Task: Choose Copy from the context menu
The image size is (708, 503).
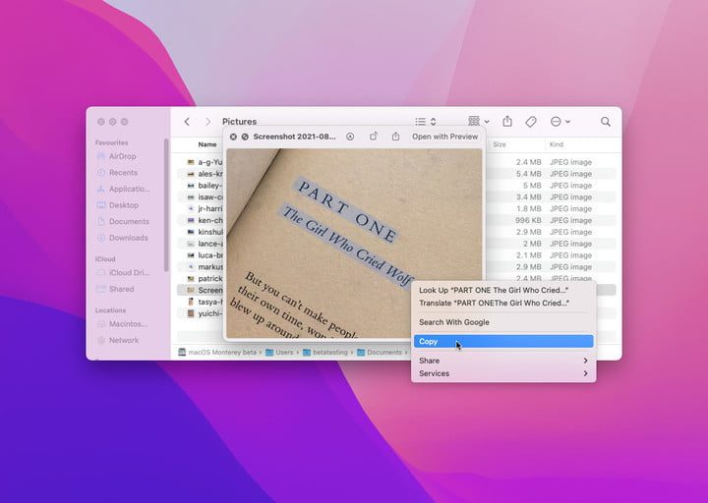Action: [x=502, y=341]
